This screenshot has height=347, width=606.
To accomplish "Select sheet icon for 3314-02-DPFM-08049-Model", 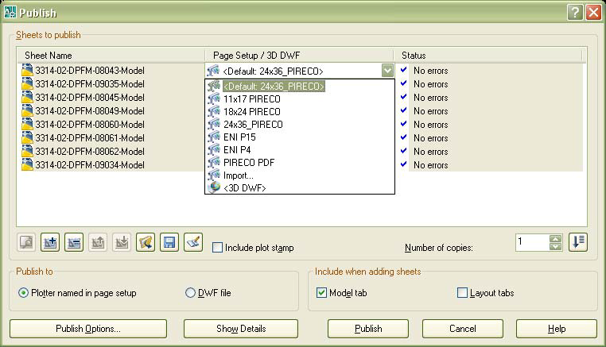I will pos(27,111).
